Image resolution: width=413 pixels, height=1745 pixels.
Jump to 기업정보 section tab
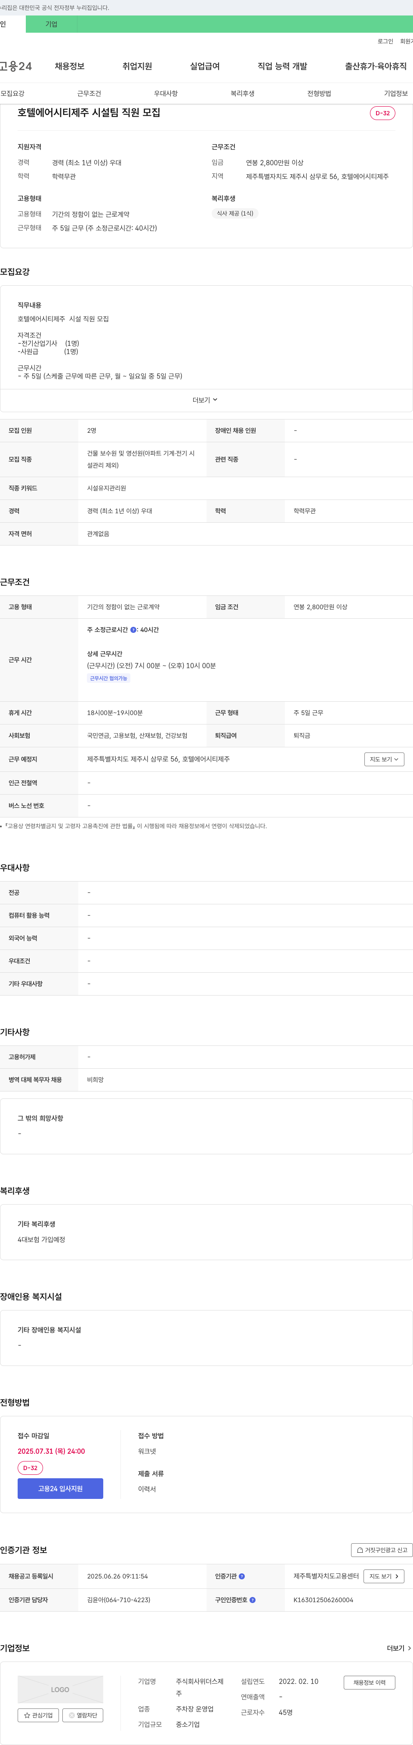(396, 93)
